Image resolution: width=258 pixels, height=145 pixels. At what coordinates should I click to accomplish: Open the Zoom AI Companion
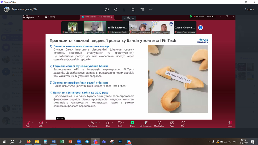[x=145, y=124]
